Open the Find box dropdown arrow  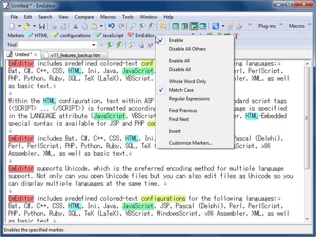pos(94,45)
